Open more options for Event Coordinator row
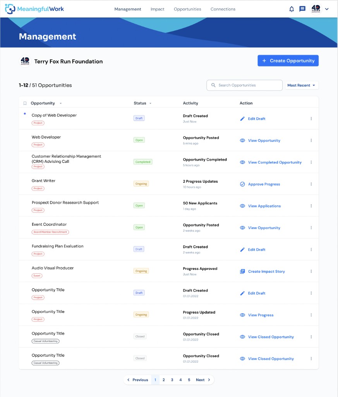 [x=311, y=228]
